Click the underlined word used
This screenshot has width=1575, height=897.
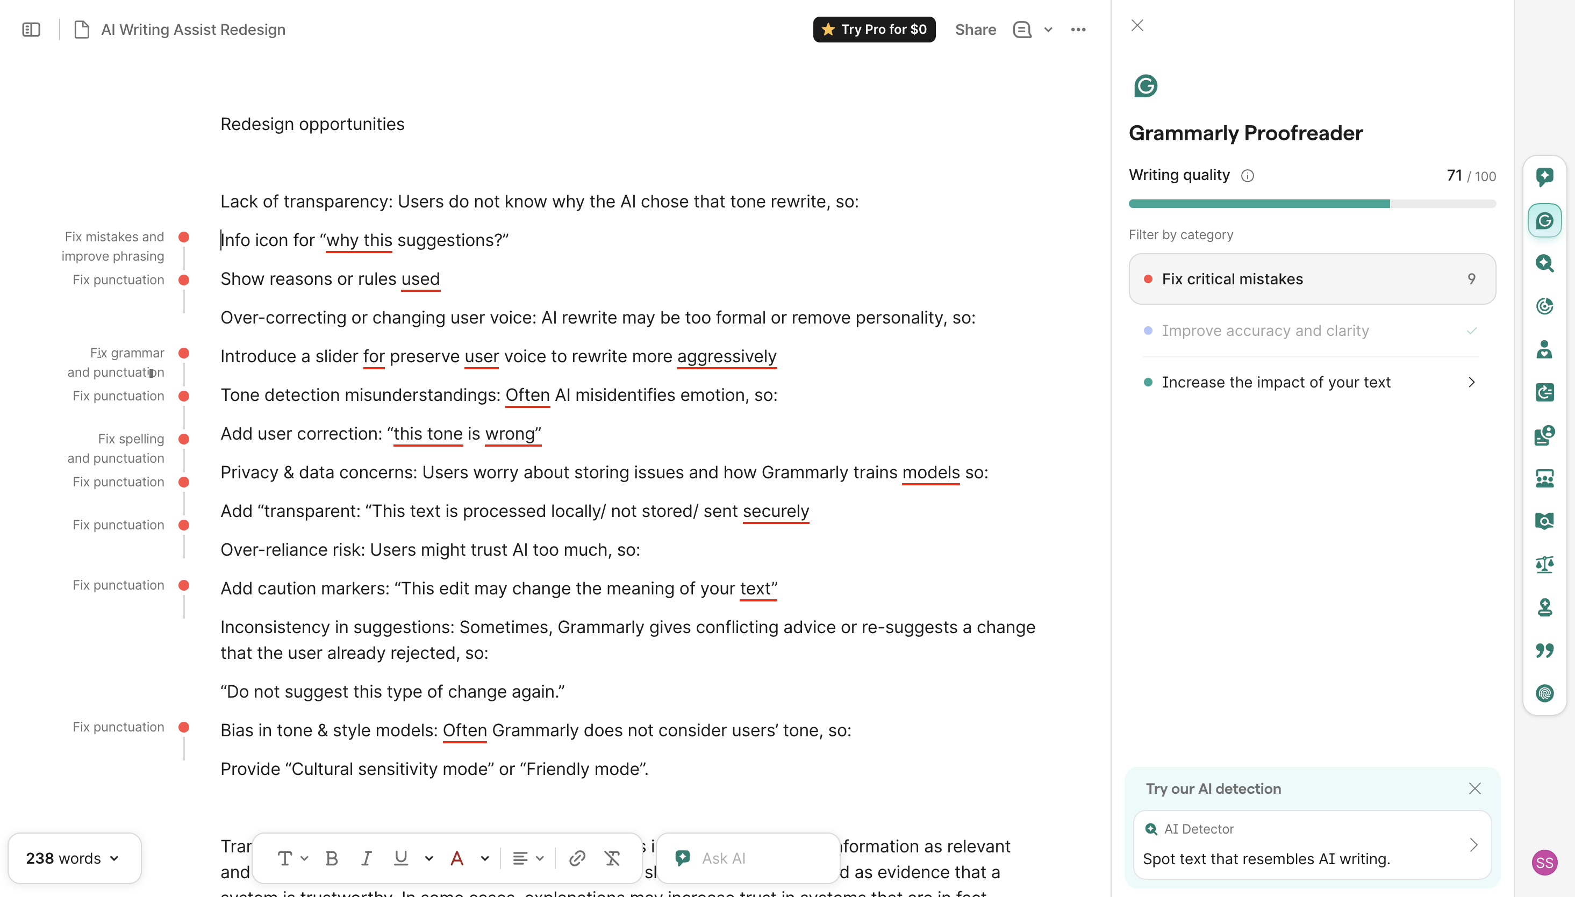420,279
